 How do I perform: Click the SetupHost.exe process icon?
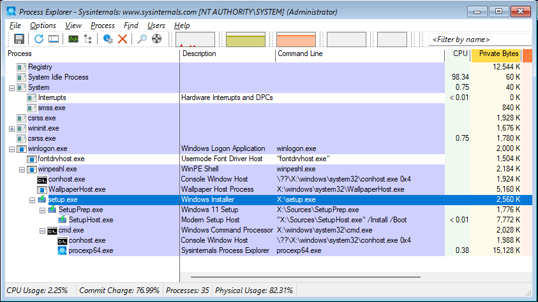click(x=63, y=219)
